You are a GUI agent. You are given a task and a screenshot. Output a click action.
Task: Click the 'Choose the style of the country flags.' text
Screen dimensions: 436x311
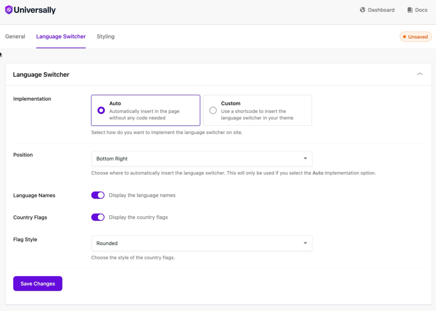(133, 258)
